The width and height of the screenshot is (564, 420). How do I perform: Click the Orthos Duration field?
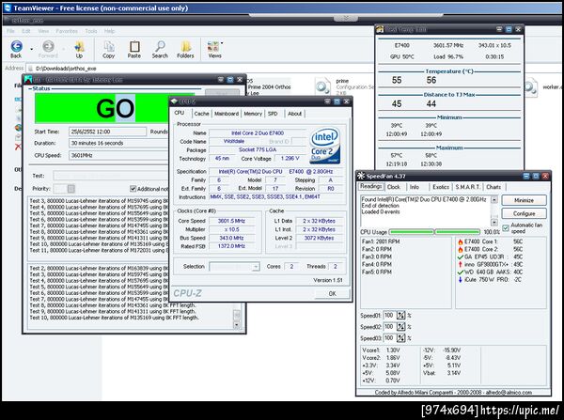click(118, 143)
